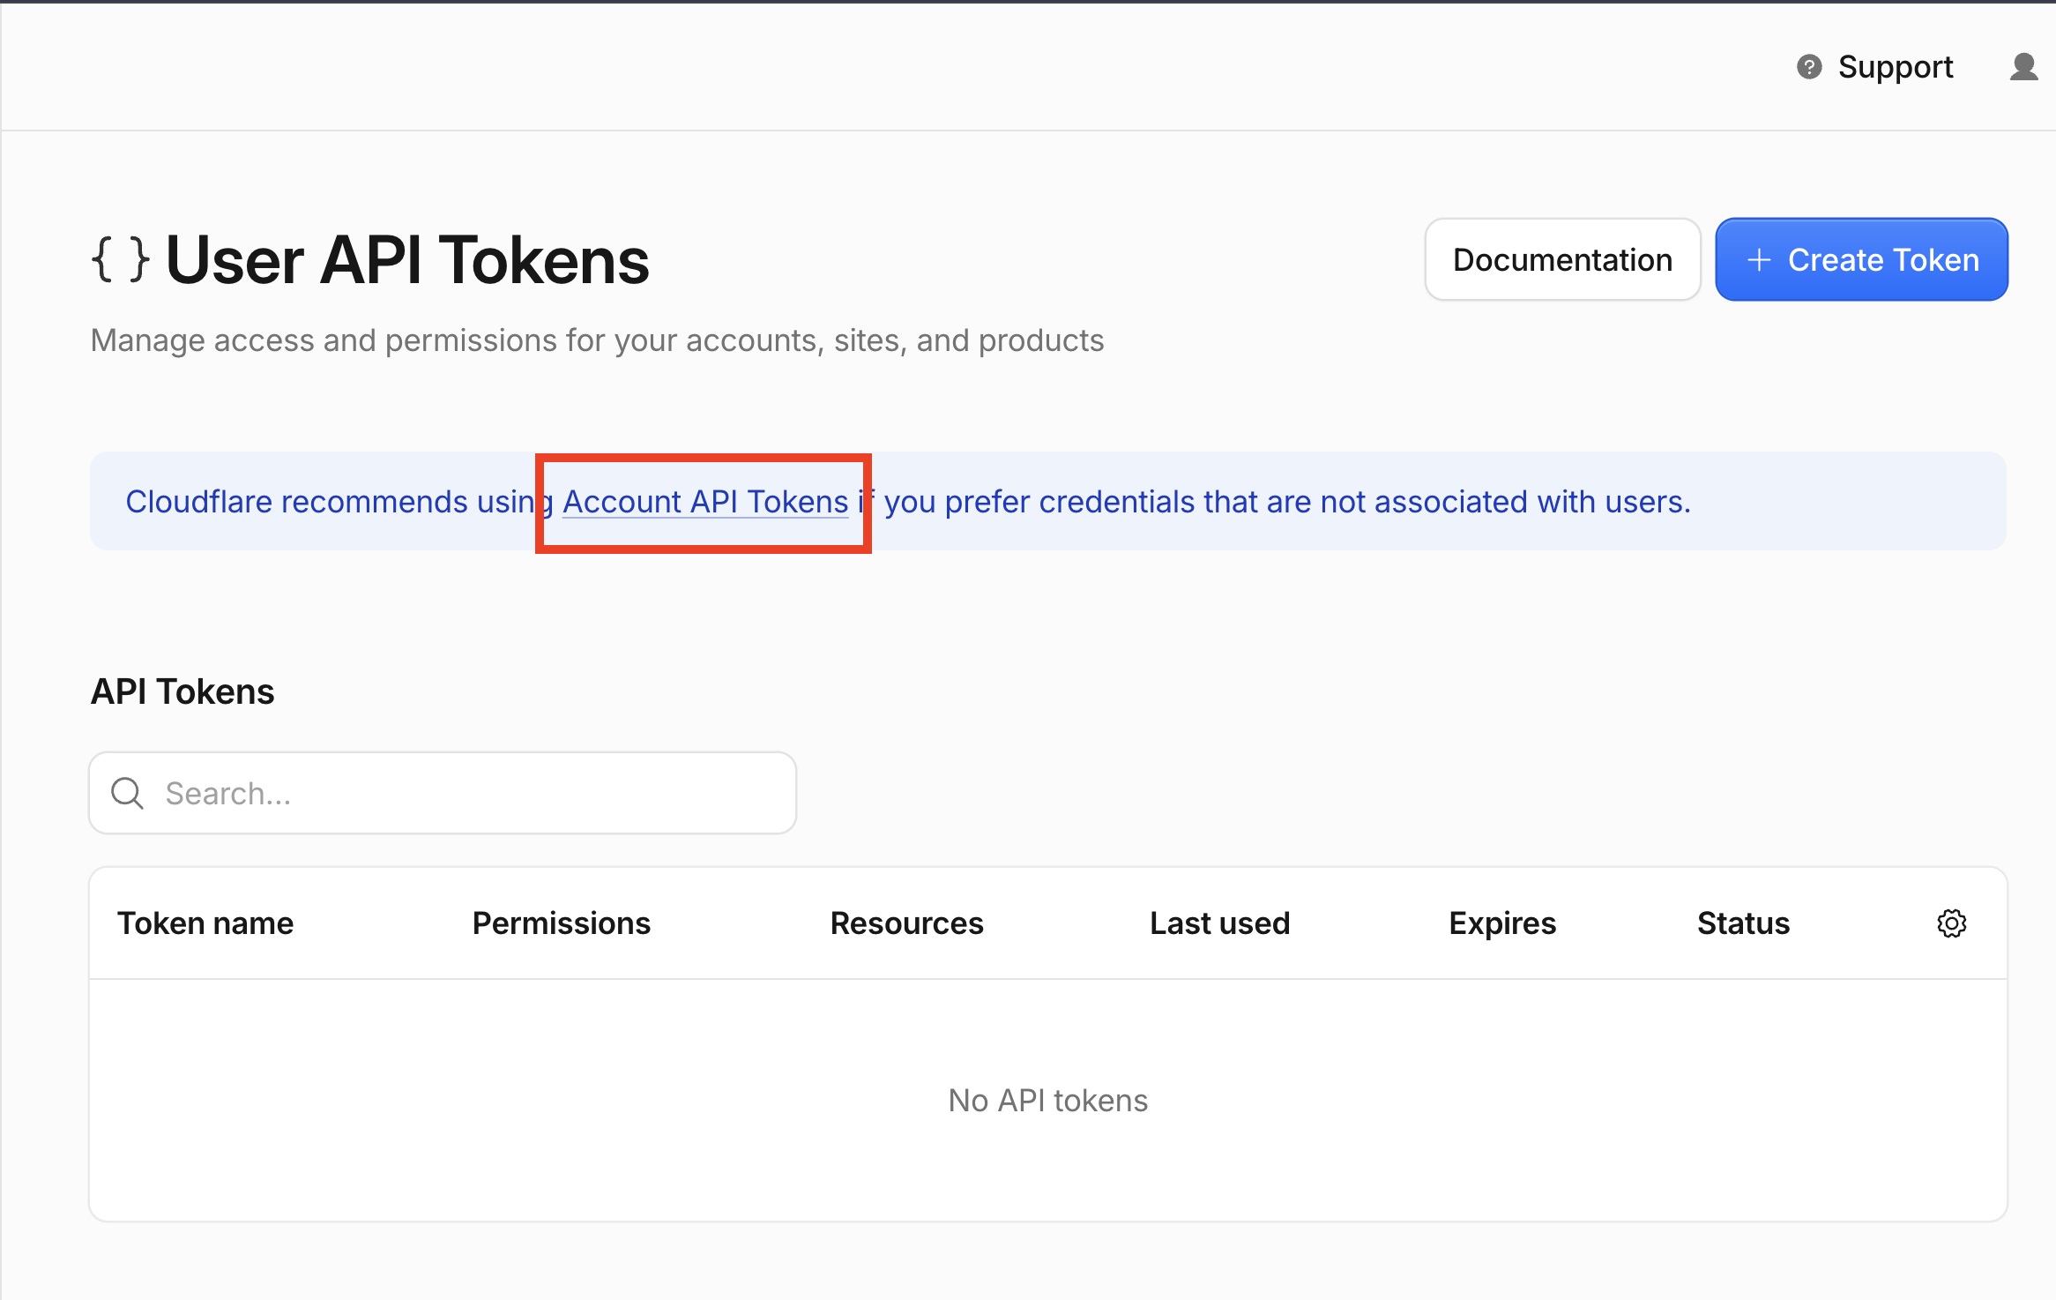Create a new API token
The image size is (2056, 1300).
(1861, 260)
